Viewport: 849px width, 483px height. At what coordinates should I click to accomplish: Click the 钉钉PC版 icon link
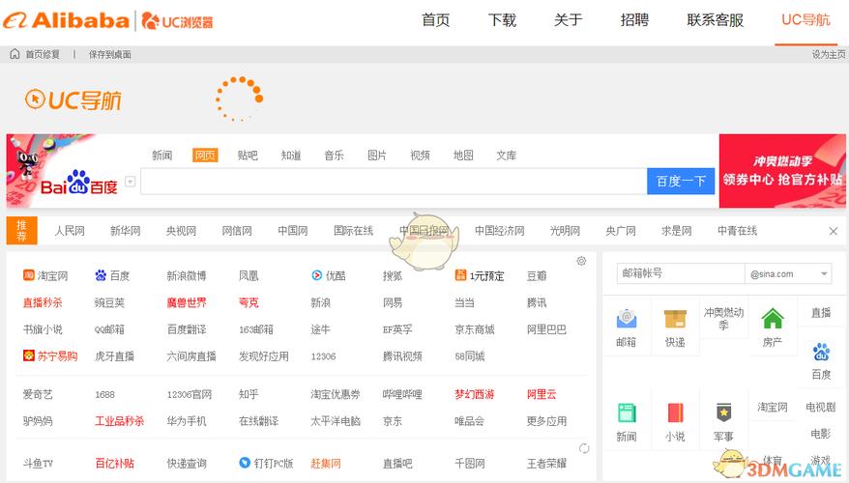pos(266,463)
